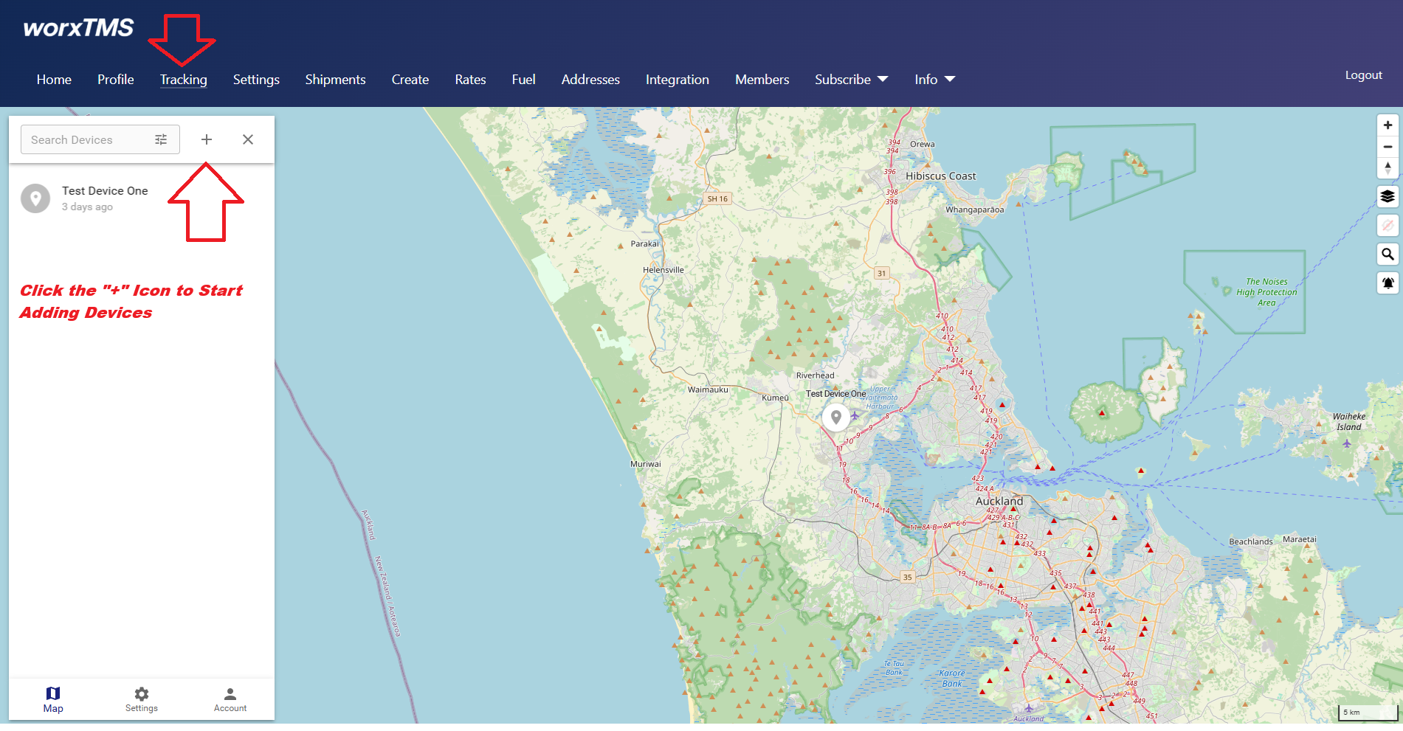This screenshot has width=1403, height=731.
Task: Switch to the Settings view in the device panel
Action: (x=141, y=699)
